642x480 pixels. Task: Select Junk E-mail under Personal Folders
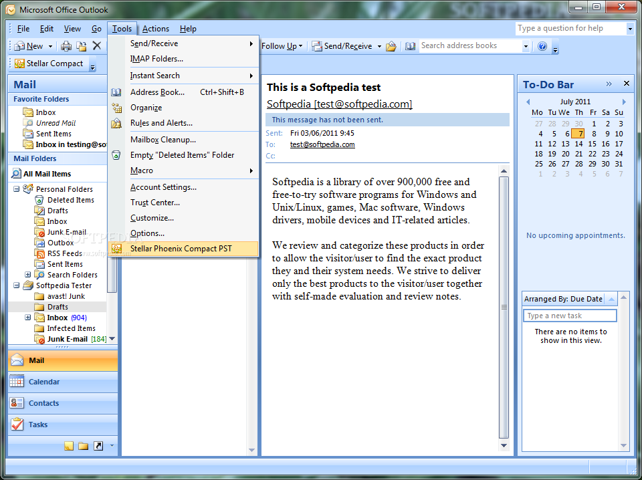coord(67,232)
